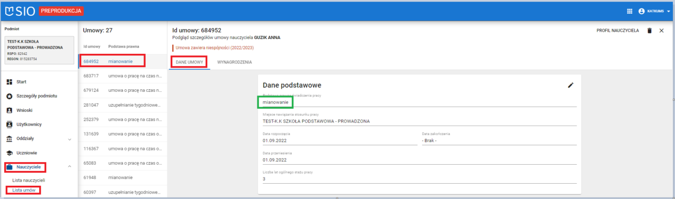This screenshot has width=675, height=199.
Task: Select contract row 61948
Action: point(122,177)
